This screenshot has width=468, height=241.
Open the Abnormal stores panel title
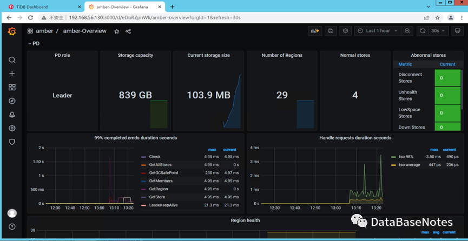429,55
